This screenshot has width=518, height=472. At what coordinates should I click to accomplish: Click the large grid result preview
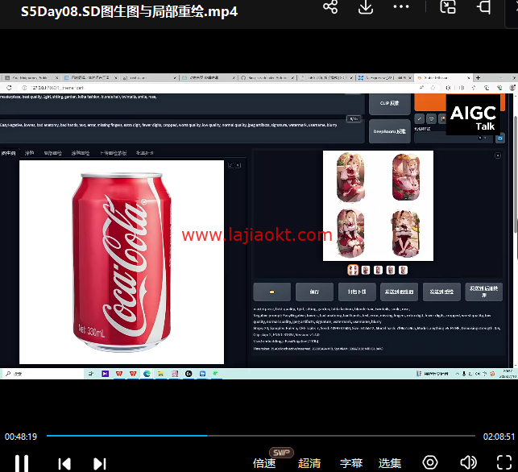point(378,205)
